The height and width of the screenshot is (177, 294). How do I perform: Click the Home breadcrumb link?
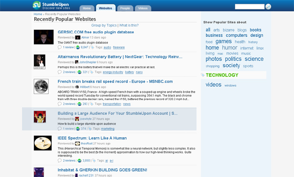(x=38, y=14)
